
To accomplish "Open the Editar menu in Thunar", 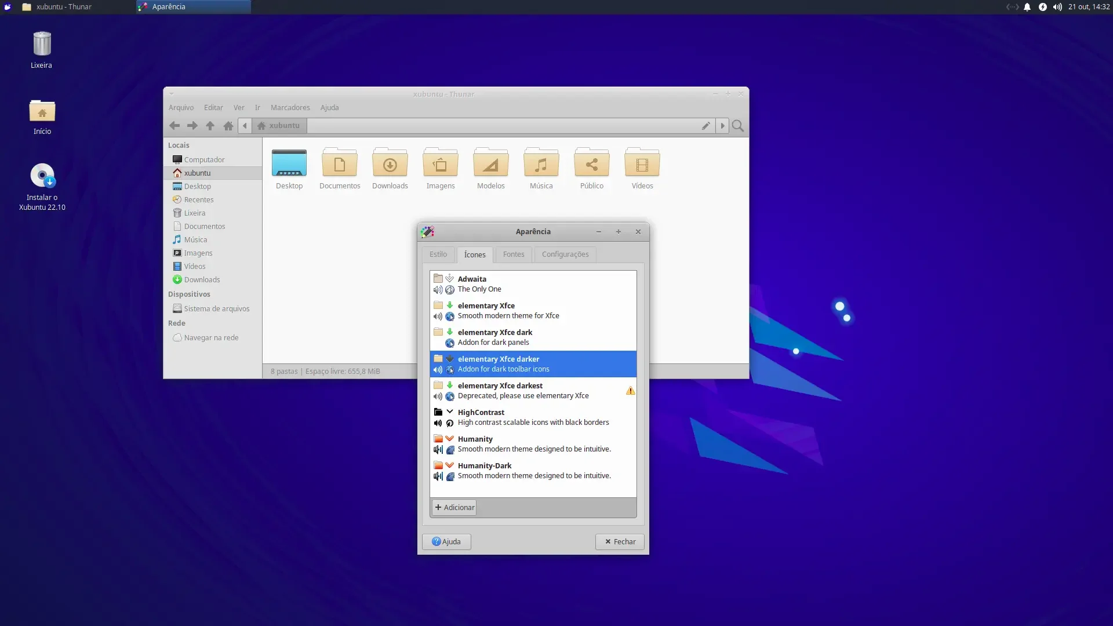I will 213,108.
